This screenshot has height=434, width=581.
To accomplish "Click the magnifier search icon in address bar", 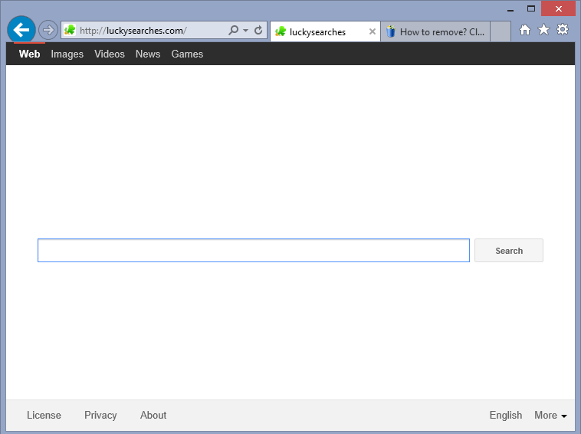I will 234,30.
